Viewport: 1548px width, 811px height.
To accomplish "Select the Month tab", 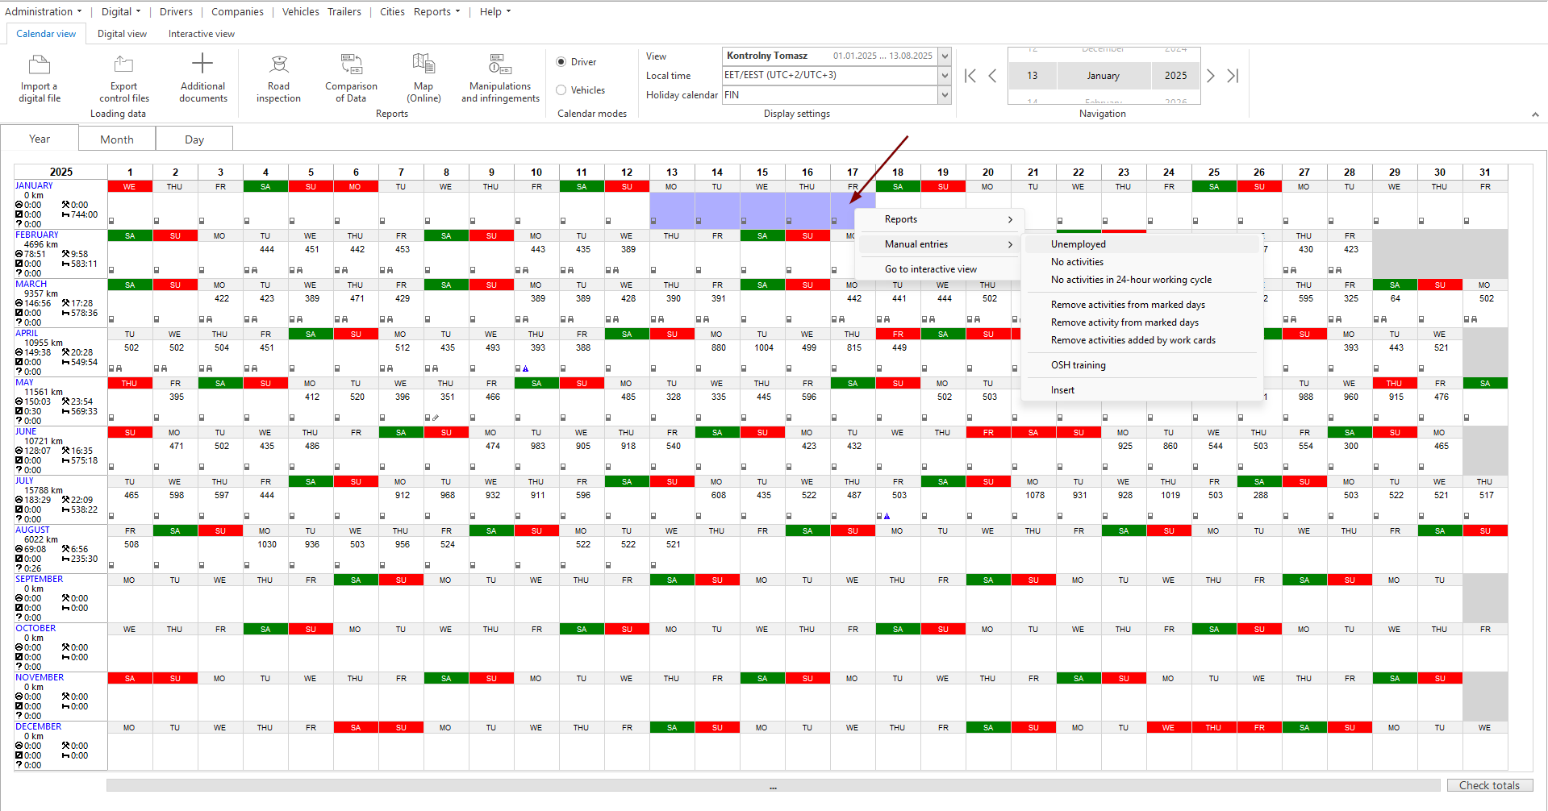I will coord(117,139).
